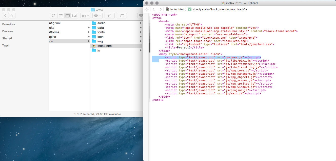Image resolution: width=336 pixels, height=161 pixels.
Task: Click the index.html document icon in title bar
Action: point(223,3)
